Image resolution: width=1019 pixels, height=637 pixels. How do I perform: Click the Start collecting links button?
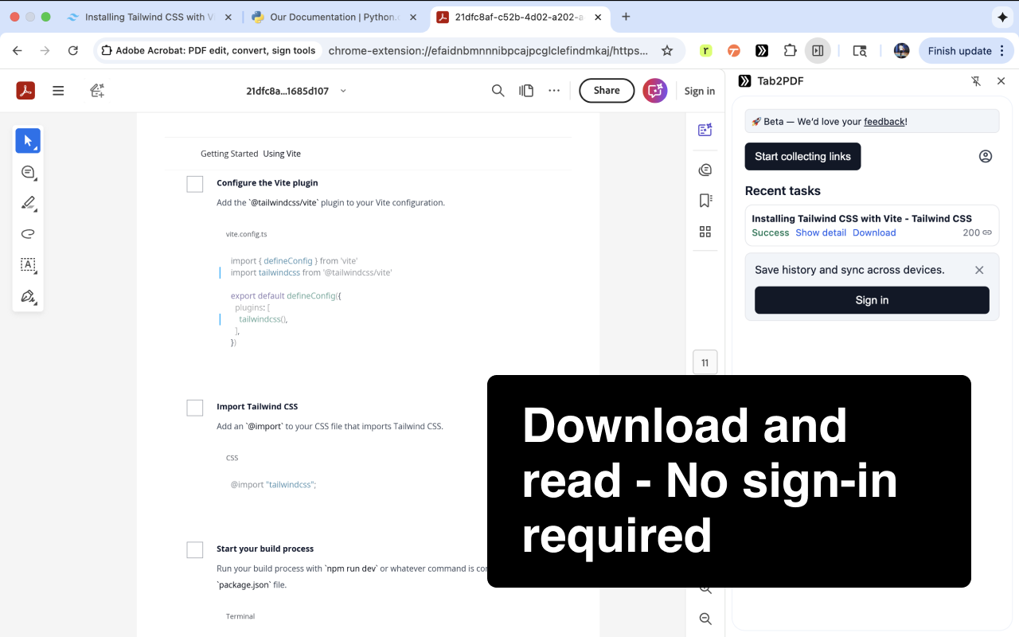(x=802, y=156)
